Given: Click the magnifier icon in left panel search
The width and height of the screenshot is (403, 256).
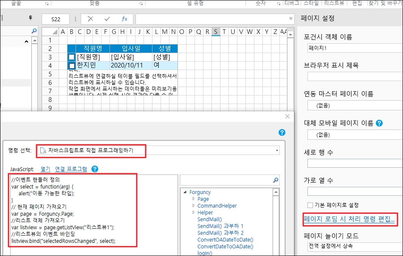Looking at the screenshot, I should point(34,31).
